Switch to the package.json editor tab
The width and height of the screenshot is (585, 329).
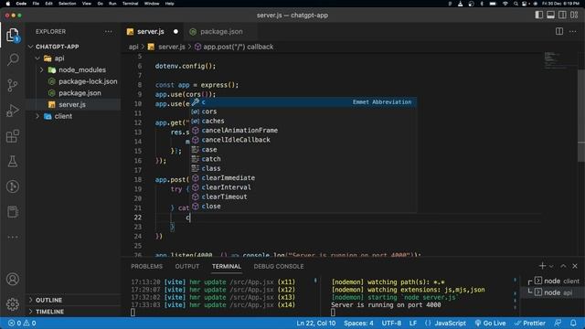(221, 32)
